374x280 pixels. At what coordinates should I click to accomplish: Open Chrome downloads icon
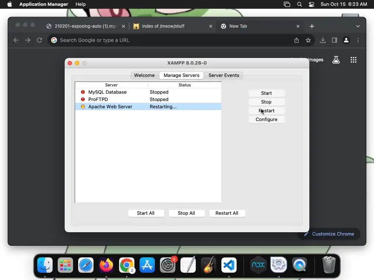(x=323, y=40)
